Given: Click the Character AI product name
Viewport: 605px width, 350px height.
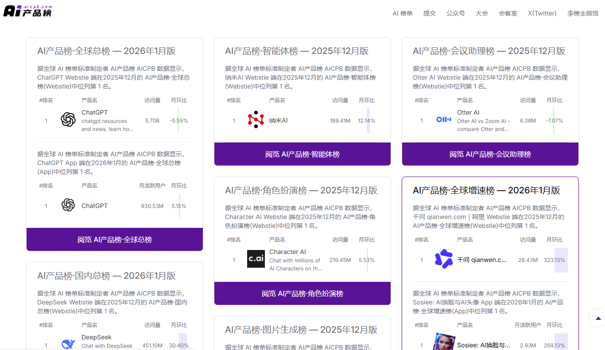Looking at the screenshot, I should tap(287, 252).
